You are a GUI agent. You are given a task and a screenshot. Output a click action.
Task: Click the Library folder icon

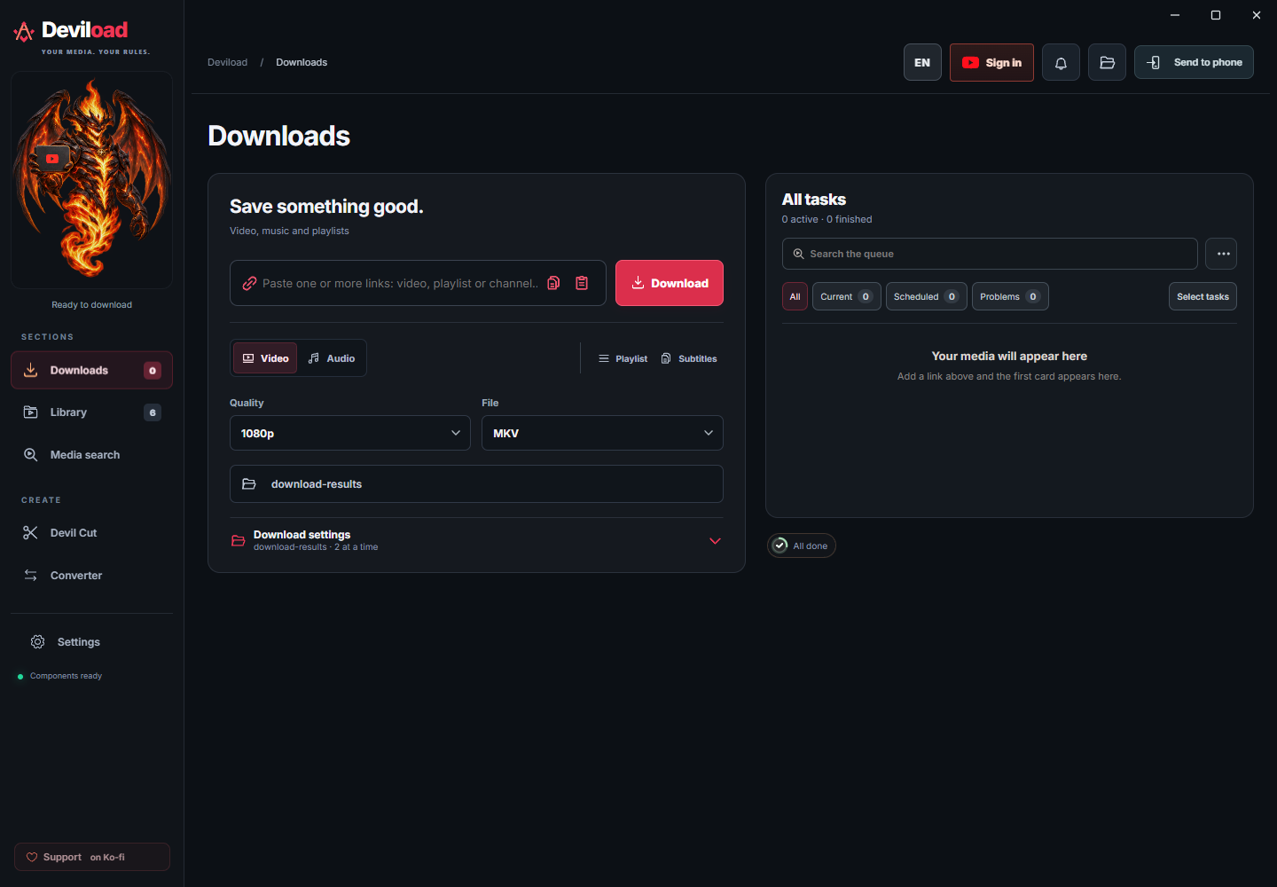30,412
